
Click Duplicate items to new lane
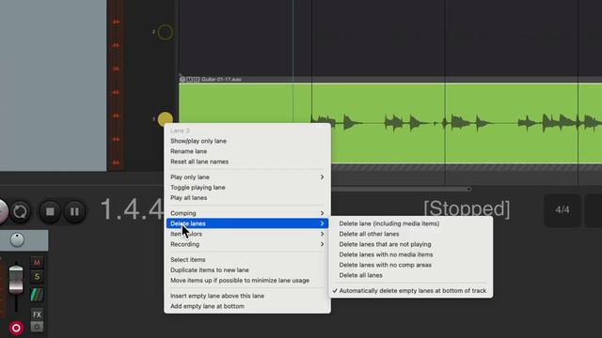point(246,270)
